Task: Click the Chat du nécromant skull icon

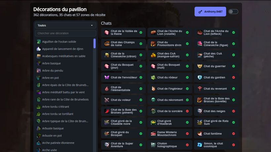Action: [153, 100]
